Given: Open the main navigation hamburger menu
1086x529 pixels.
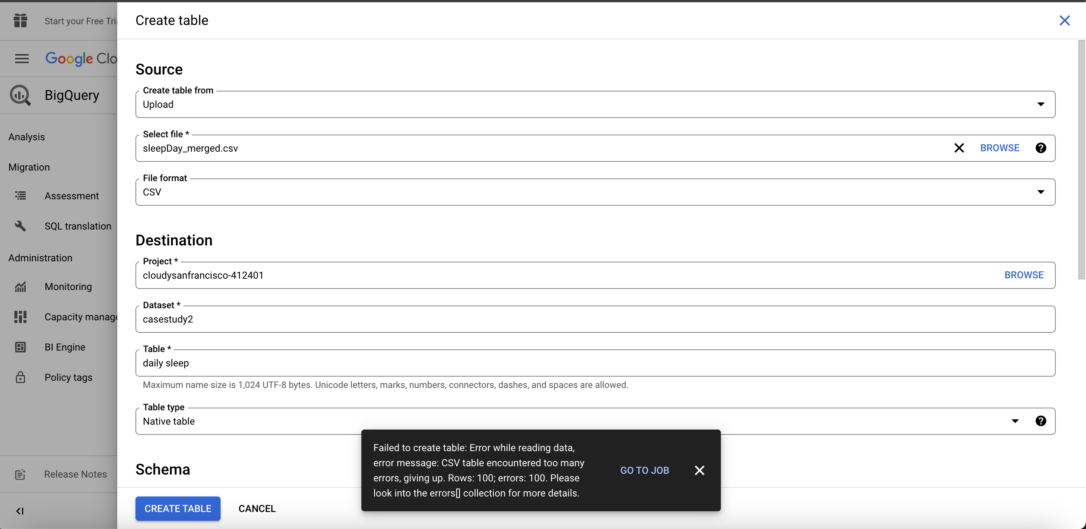Looking at the screenshot, I should click(22, 58).
